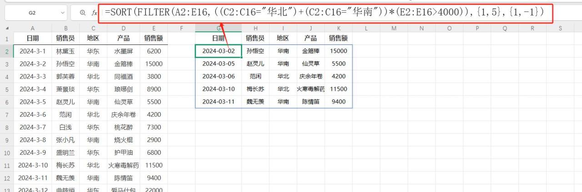Select cell containing 白浅
This screenshot has height=192, width=582.
point(65,128)
